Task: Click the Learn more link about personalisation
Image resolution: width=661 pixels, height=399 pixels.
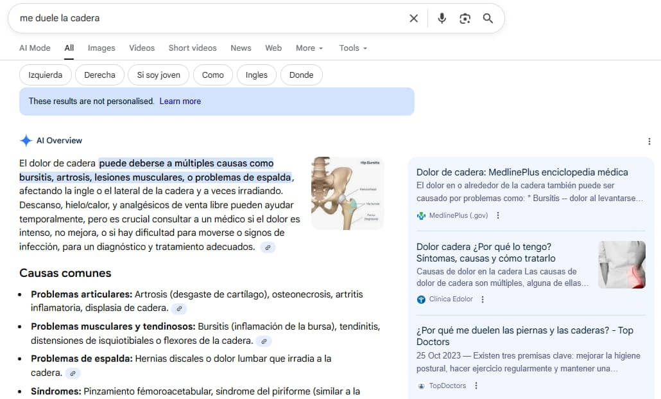Action: point(180,101)
